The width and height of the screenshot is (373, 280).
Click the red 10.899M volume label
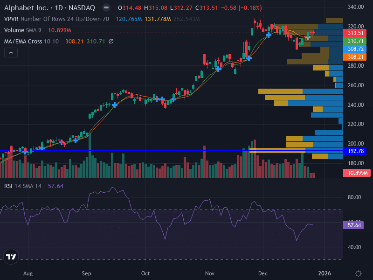coord(357,173)
